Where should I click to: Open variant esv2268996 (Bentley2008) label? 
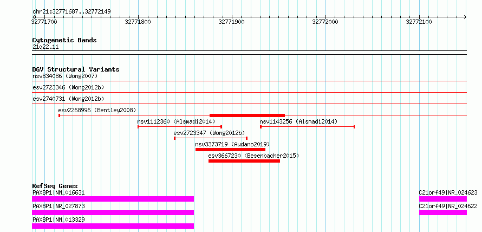97,110
